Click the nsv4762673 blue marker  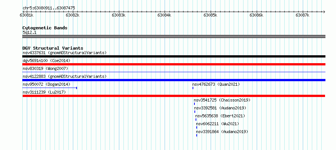[x=193, y=88]
